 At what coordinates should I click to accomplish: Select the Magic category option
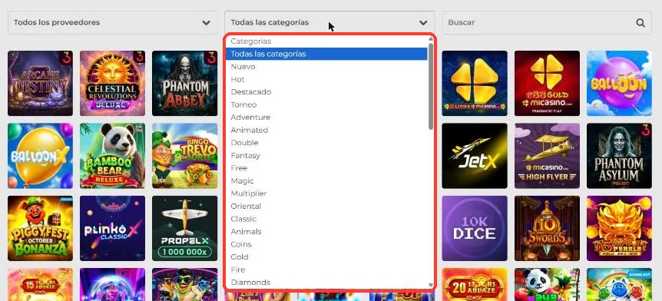tap(326, 180)
